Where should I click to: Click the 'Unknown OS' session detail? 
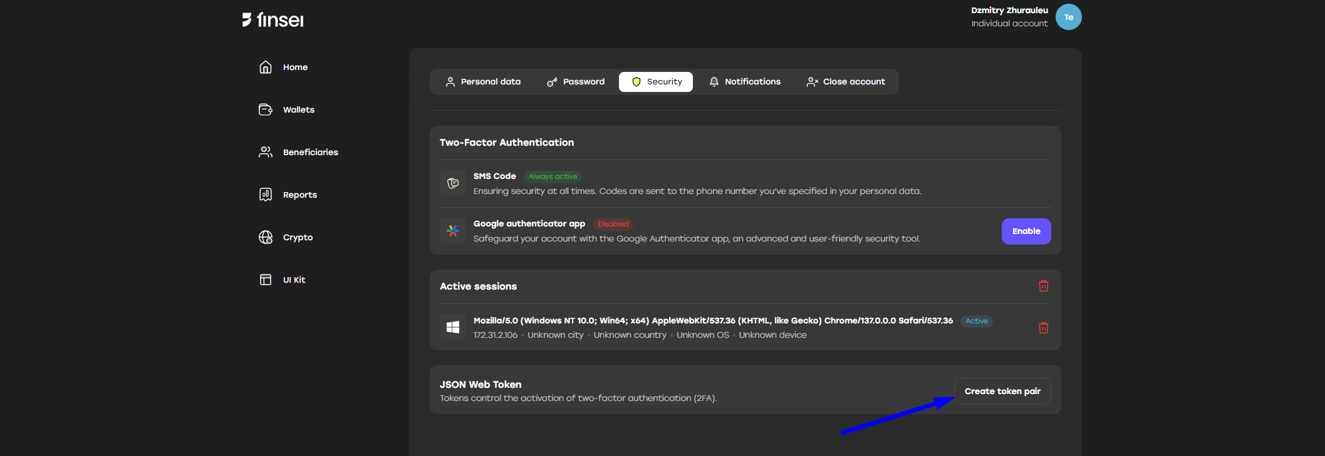702,335
